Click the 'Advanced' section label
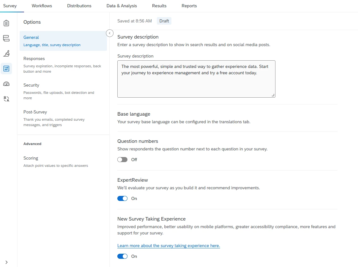 [33, 144]
